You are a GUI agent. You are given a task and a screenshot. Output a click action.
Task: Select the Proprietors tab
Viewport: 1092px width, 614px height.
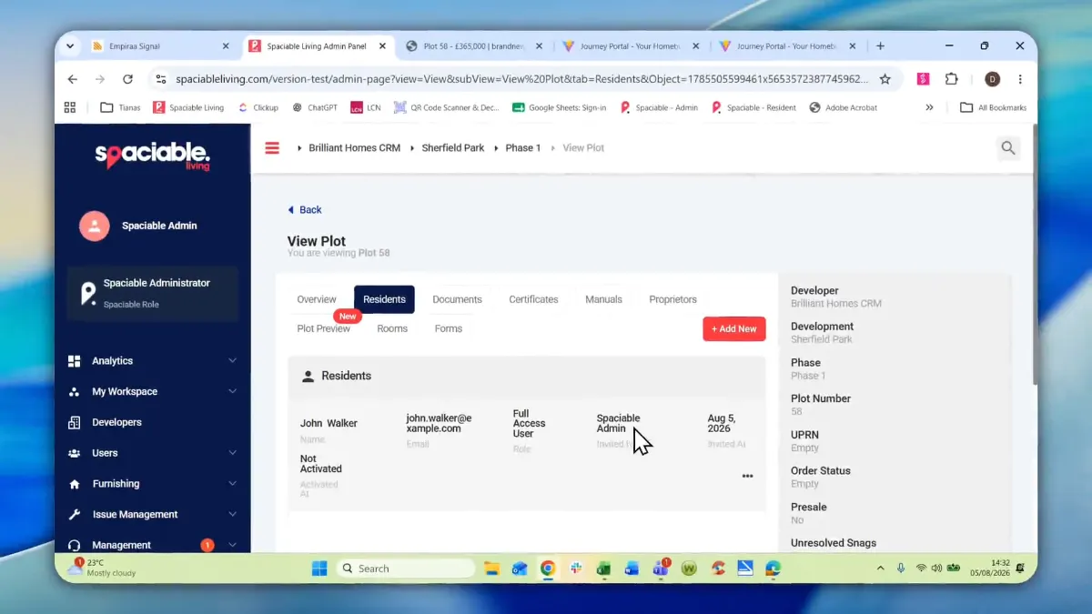coord(672,299)
